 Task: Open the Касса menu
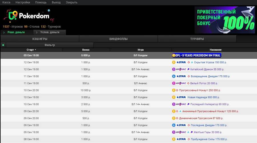pos(6,2)
